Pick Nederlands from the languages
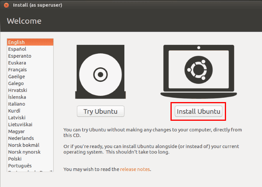262x187 pixels. click(30, 138)
